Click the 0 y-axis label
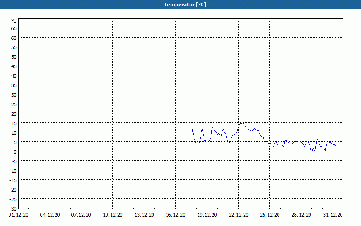Viewport: 361px width, 226px height. (x=15, y=152)
